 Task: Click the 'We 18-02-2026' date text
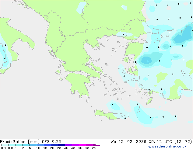click(x=128, y=142)
